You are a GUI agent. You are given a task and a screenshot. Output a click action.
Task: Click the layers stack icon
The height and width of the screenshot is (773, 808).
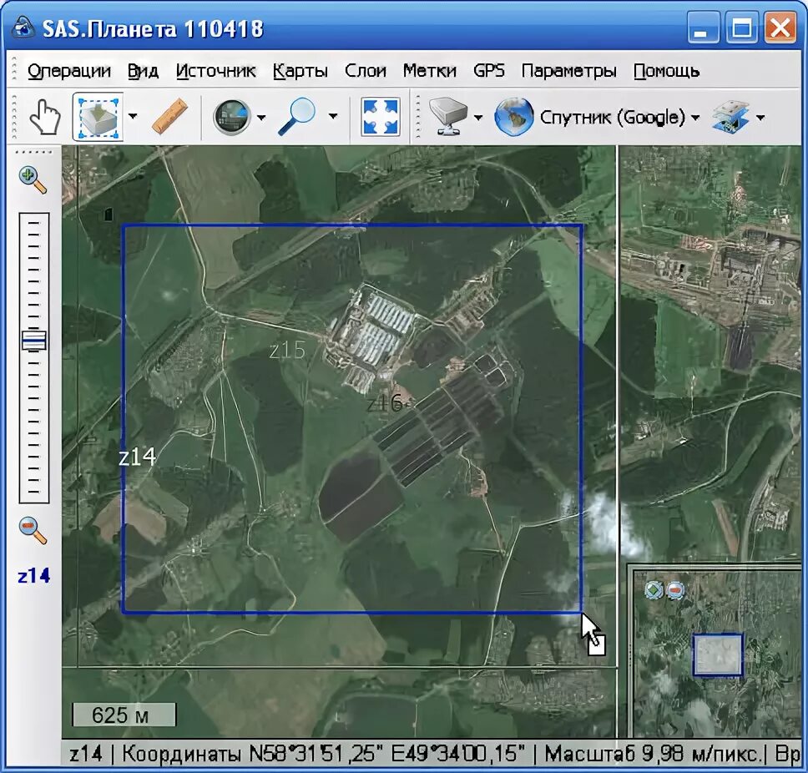(730, 117)
